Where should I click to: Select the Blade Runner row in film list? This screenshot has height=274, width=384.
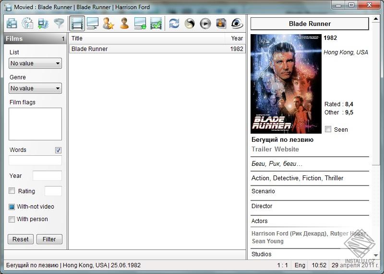point(157,49)
